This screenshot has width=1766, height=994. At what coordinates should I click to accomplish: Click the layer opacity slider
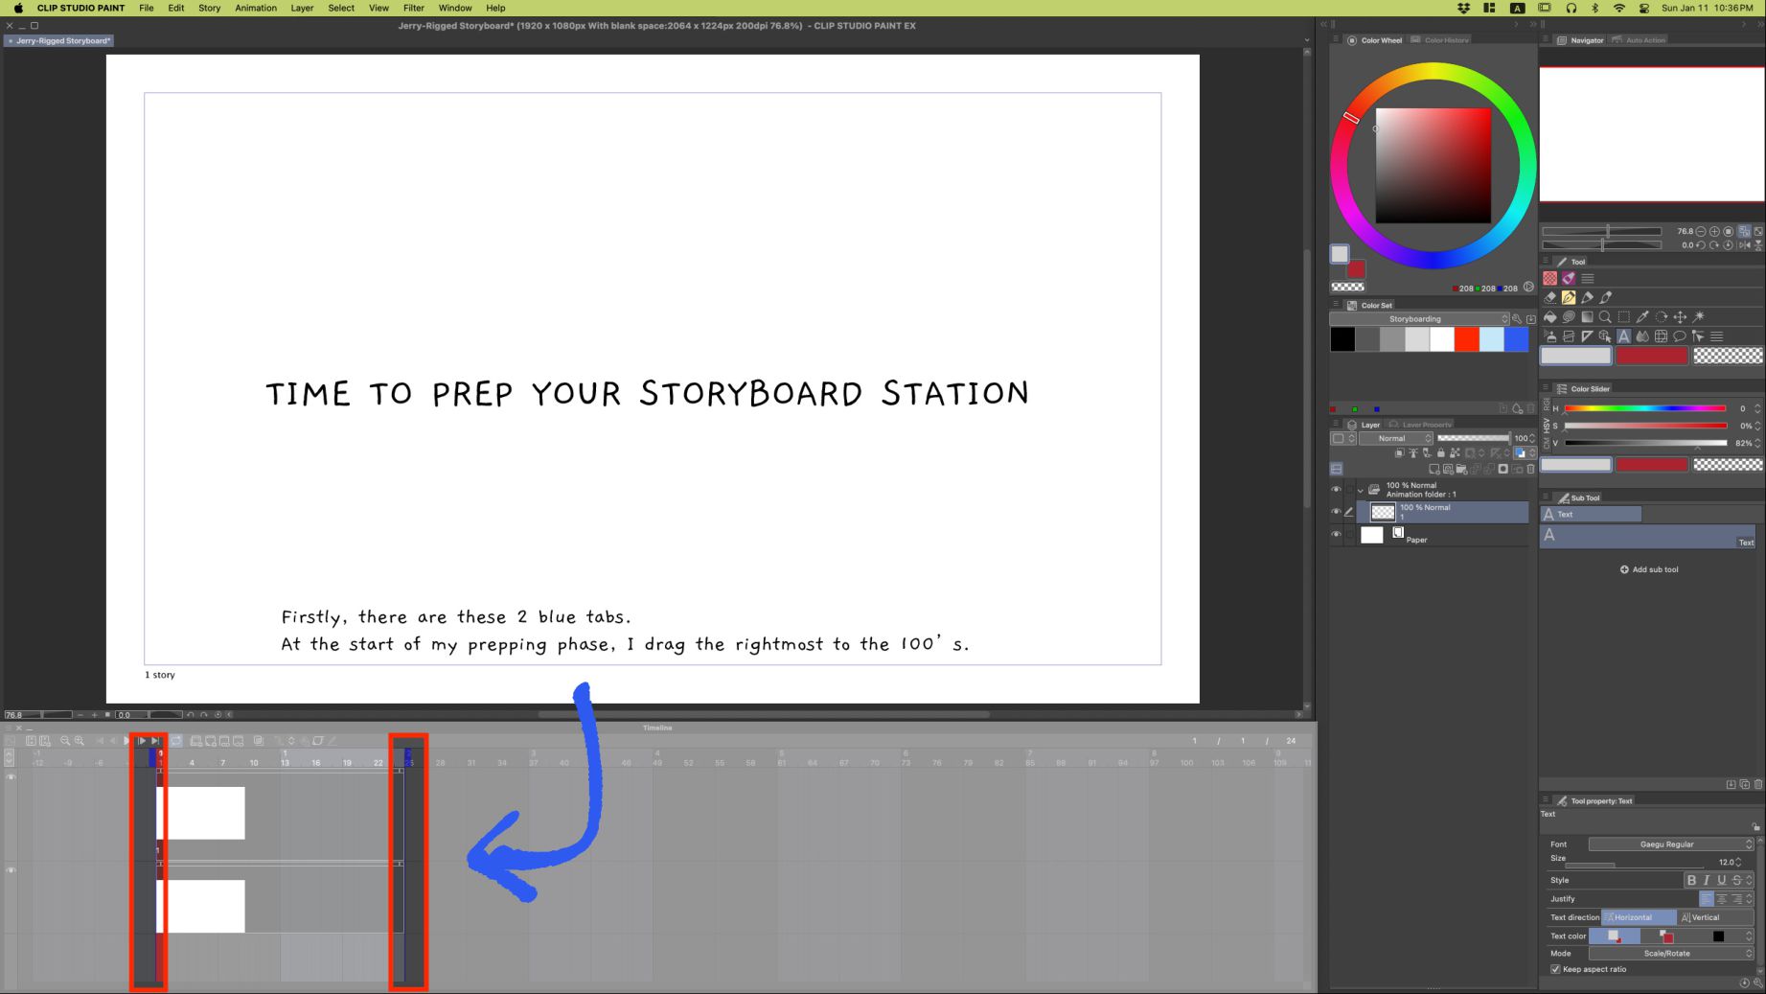click(x=1474, y=438)
